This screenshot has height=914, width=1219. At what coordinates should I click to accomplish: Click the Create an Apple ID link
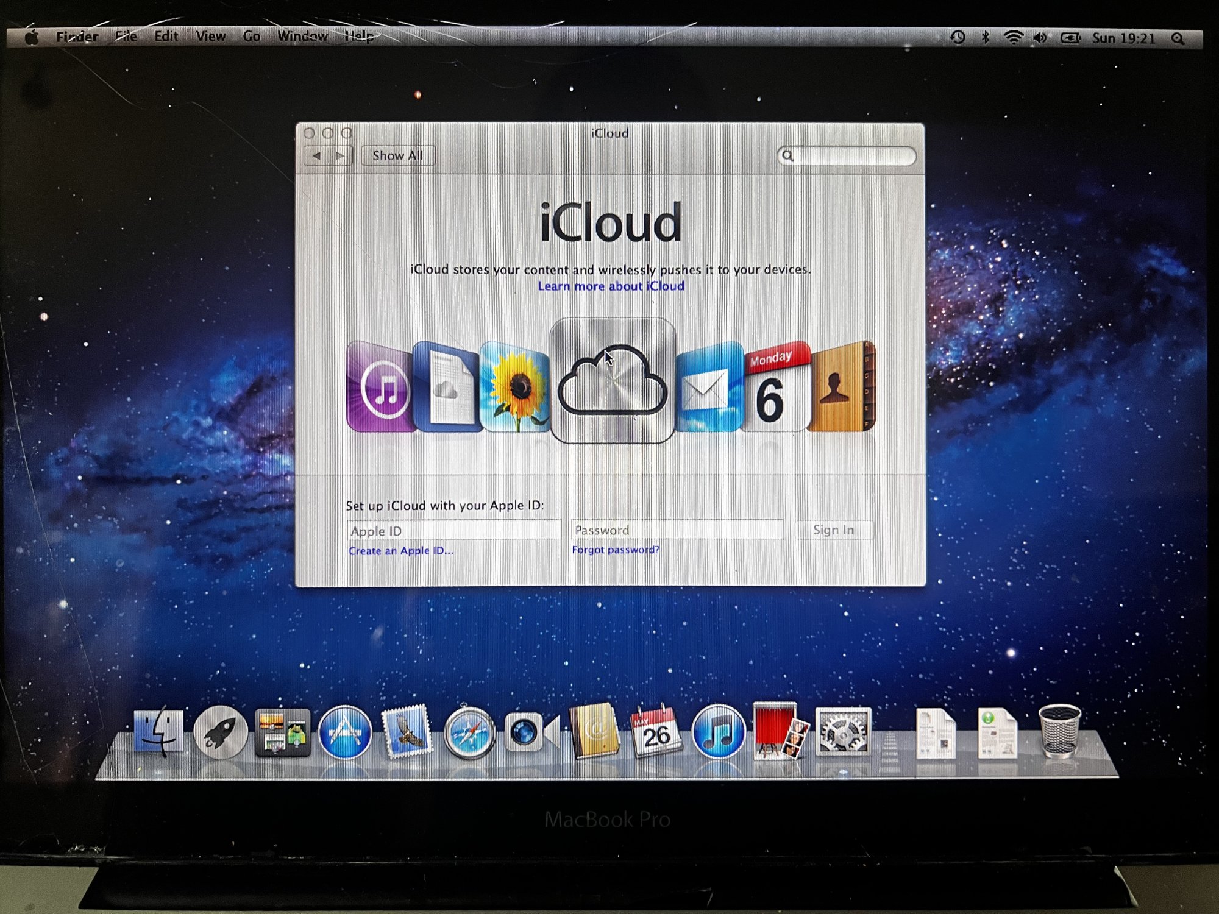click(x=401, y=551)
